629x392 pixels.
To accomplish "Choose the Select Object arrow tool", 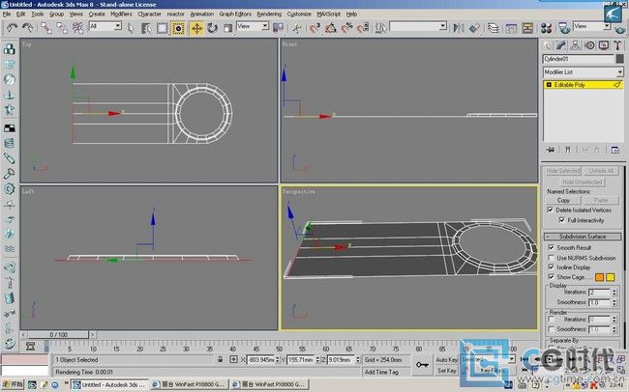I will 131,28.
